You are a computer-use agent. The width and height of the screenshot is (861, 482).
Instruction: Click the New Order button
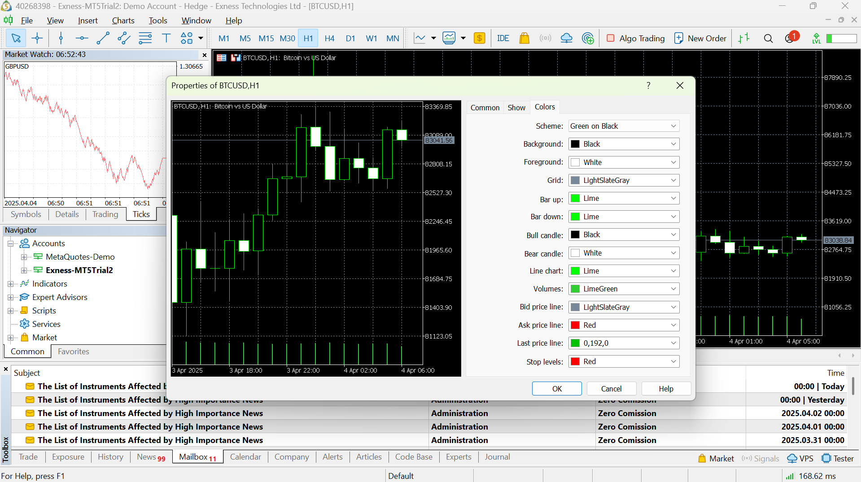point(700,38)
